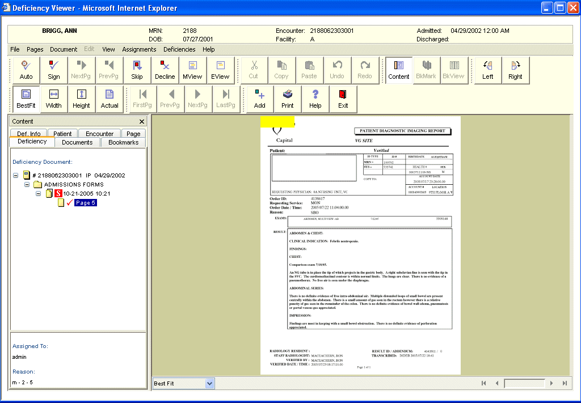Collapse the ADMISSIONS FORMS folder
The width and height of the screenshot is (581, 403).
point(27,184)
